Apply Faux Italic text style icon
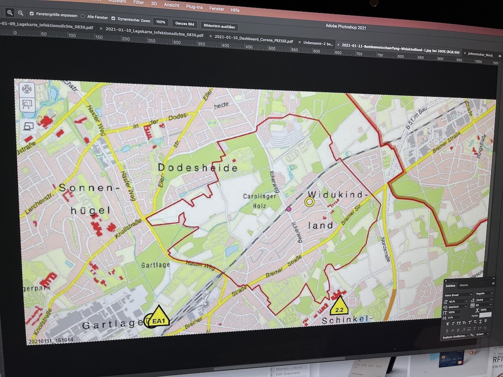 454,323
